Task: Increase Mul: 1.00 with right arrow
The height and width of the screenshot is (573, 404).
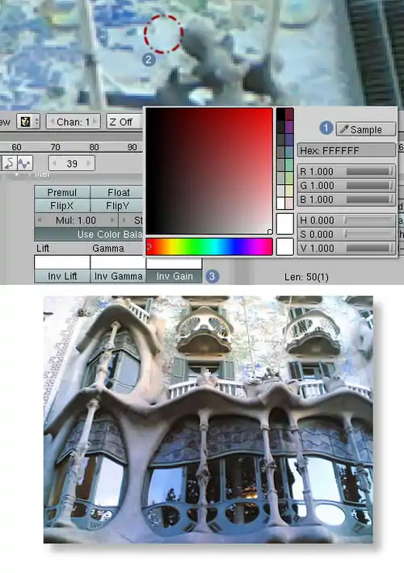Action: [112, 220]
